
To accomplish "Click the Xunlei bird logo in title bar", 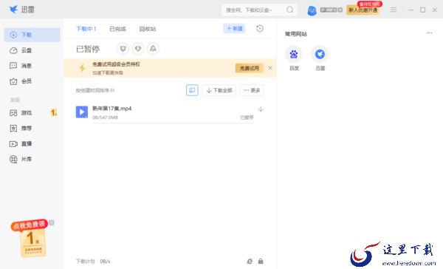I will tap(13, 10).
